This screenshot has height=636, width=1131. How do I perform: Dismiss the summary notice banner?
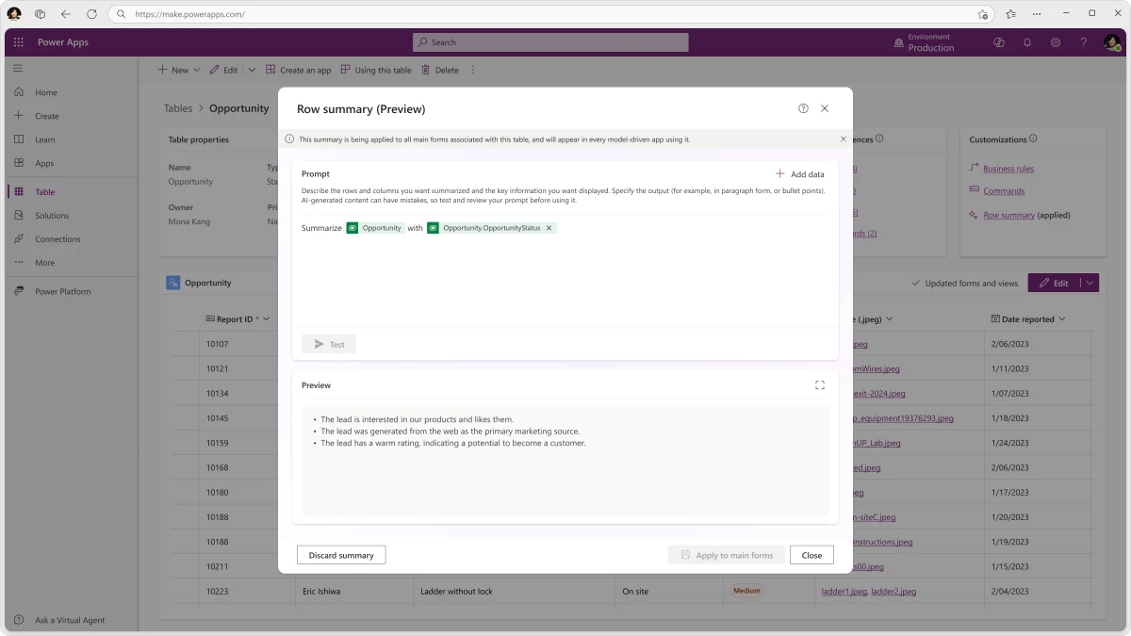click(843, 139)
